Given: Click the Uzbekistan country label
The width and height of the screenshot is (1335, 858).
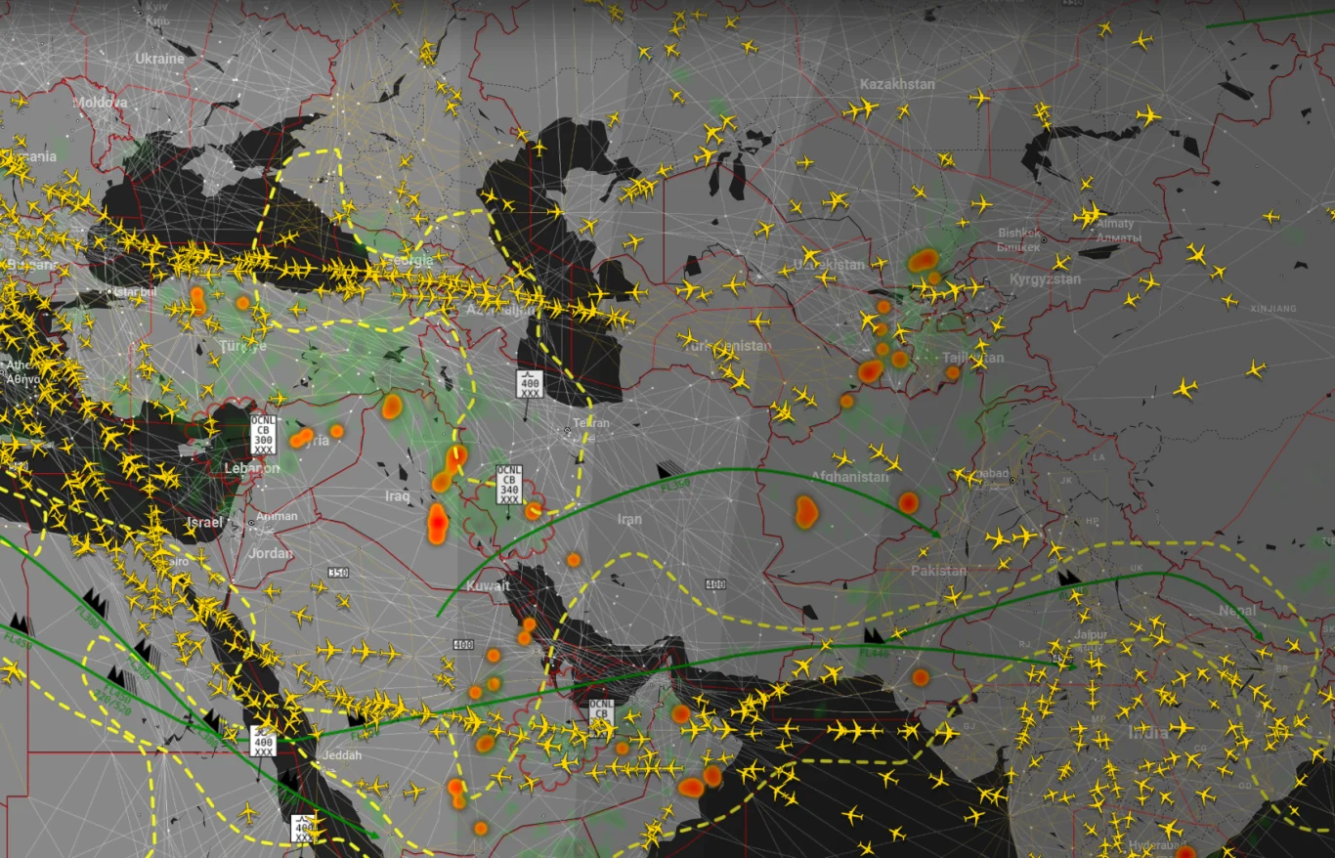Looking at the screenshot, I should pos(830,265).
